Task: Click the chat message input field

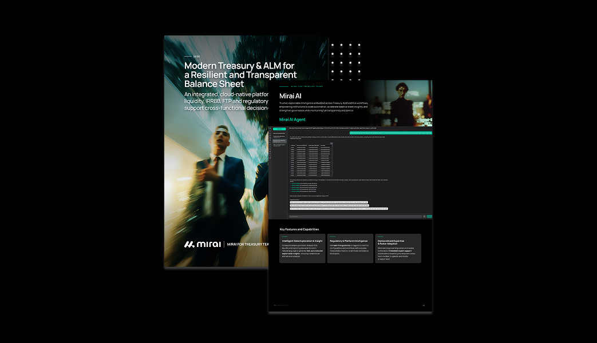Action: click(355, 216)
